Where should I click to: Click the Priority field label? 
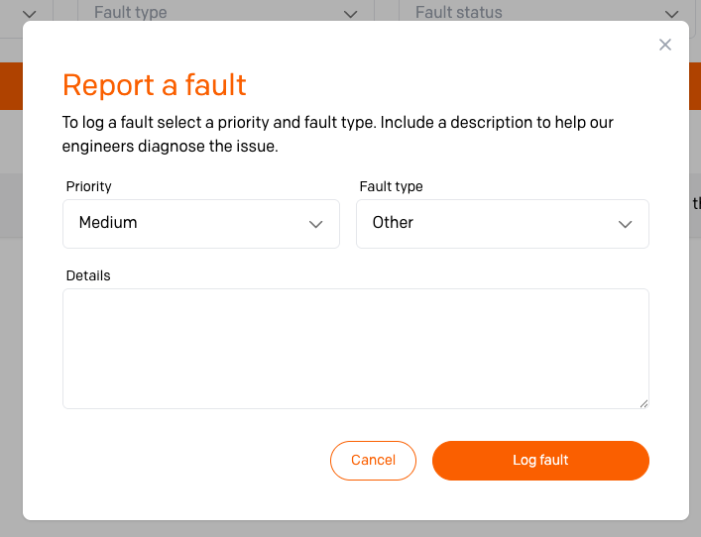point(88,186)
